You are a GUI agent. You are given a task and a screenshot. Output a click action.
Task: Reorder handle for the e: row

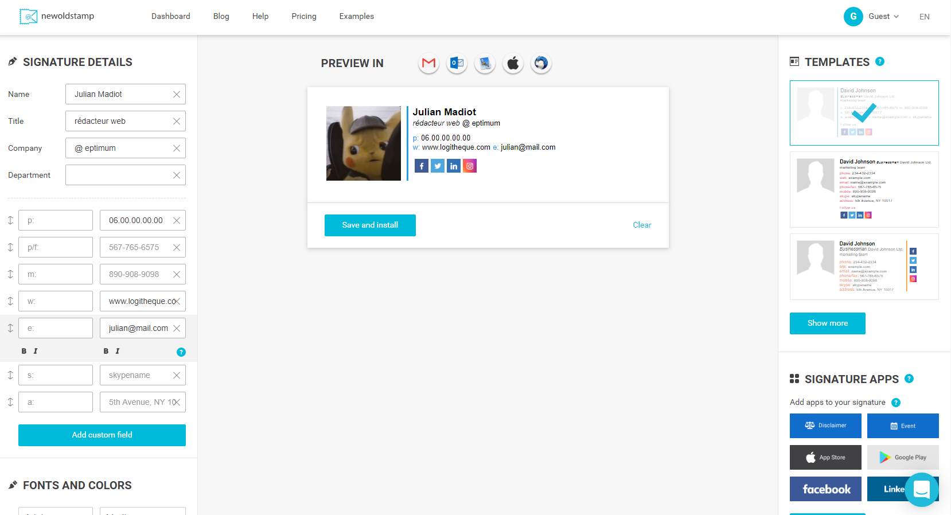pyautogui.click(x=10, y=328)
